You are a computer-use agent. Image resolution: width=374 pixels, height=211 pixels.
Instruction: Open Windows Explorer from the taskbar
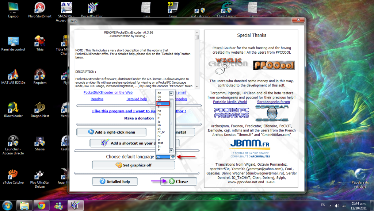pos(24,206)
